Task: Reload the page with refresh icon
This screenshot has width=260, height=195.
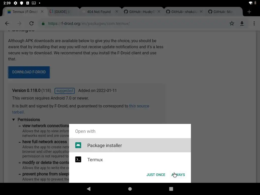Action: (x=31, y=23)
